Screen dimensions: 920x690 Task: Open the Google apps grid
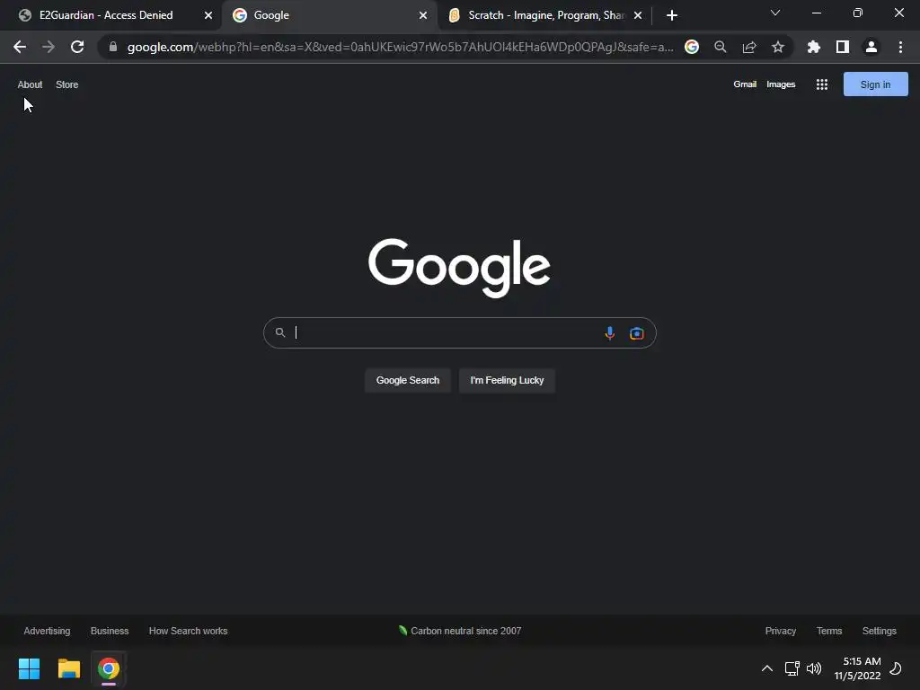pos(822,84)
